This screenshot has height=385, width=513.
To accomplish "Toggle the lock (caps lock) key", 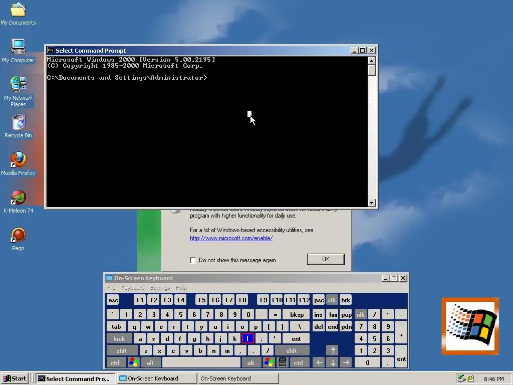I will [x=119, y=338].
